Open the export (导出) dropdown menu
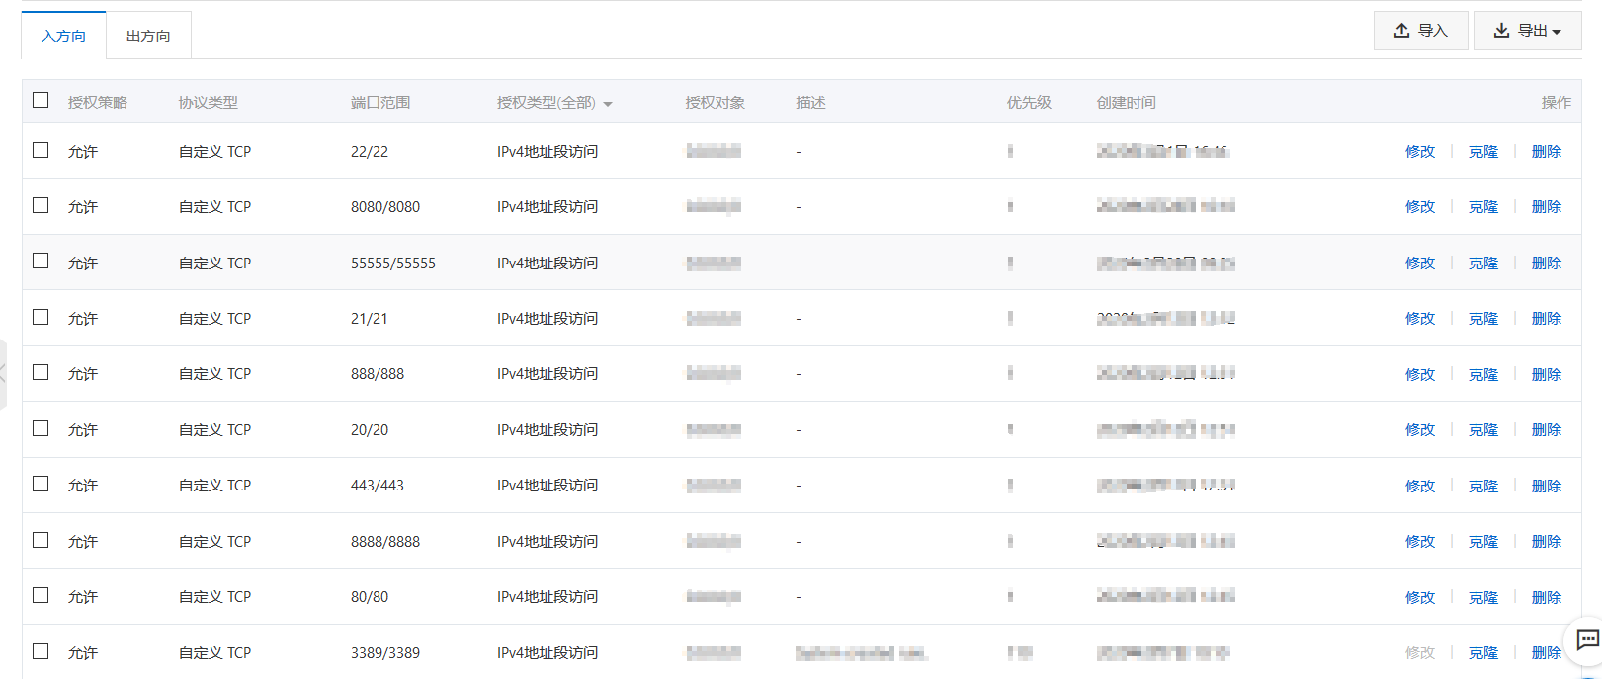Screen dimensions: 1602x679 point(1527,31)
